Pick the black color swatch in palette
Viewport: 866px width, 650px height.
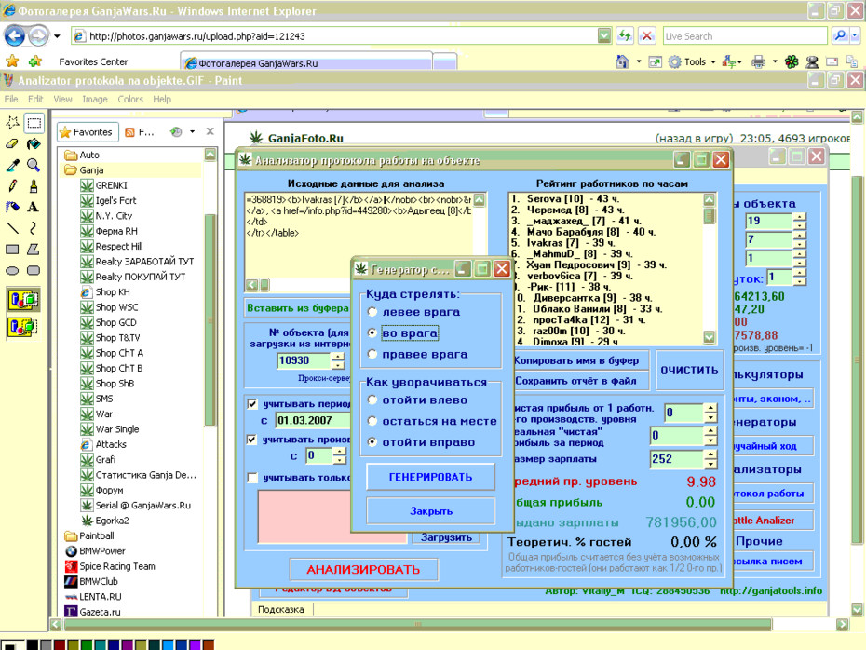pos(33,645)
